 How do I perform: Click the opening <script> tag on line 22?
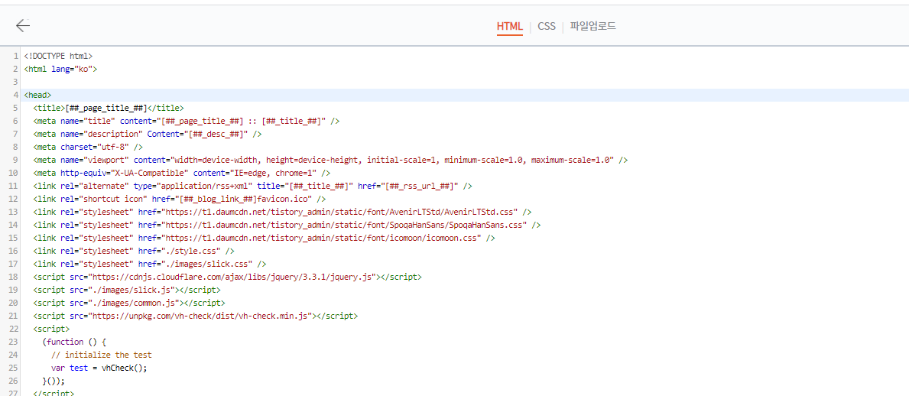pyautogui.click(x=51, y=329)
